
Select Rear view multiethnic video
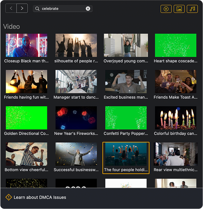pos(176,154)
